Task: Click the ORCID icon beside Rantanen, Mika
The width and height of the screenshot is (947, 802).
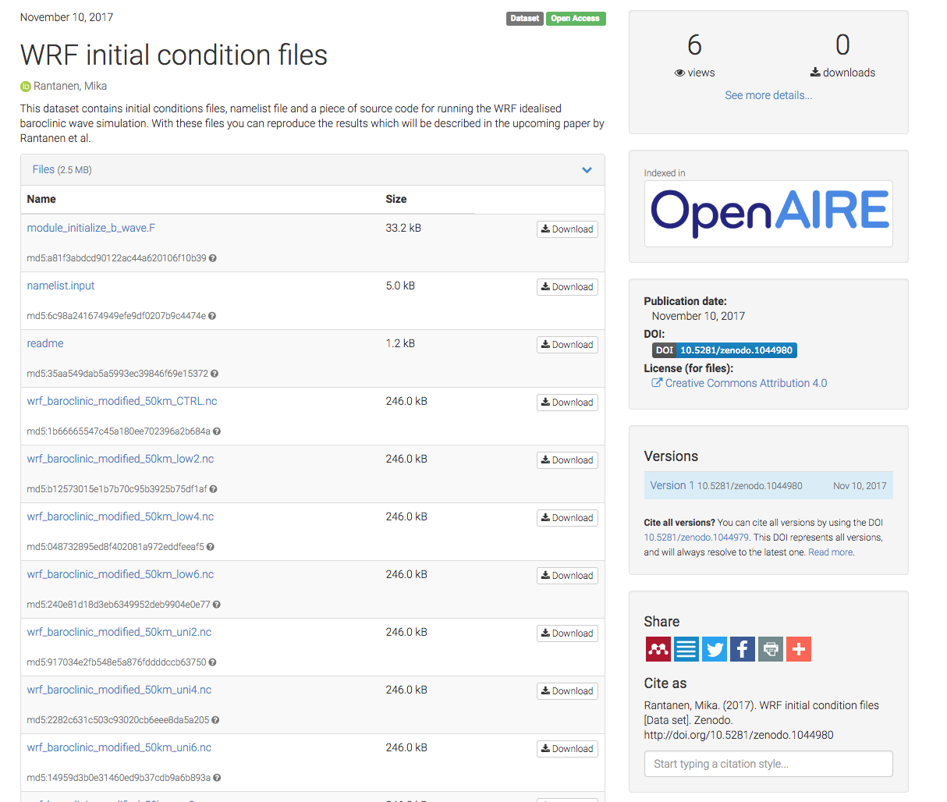Action: click(25, 87)
